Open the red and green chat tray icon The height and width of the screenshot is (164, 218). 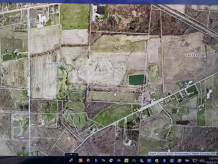click(103, 160)
